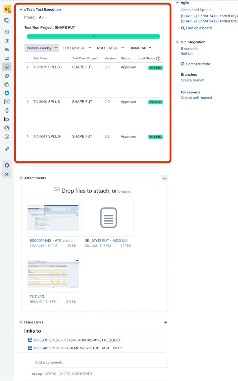Open the 8000010843 ATC check thumbnail
238x381 pixels.
pos(53,218)
